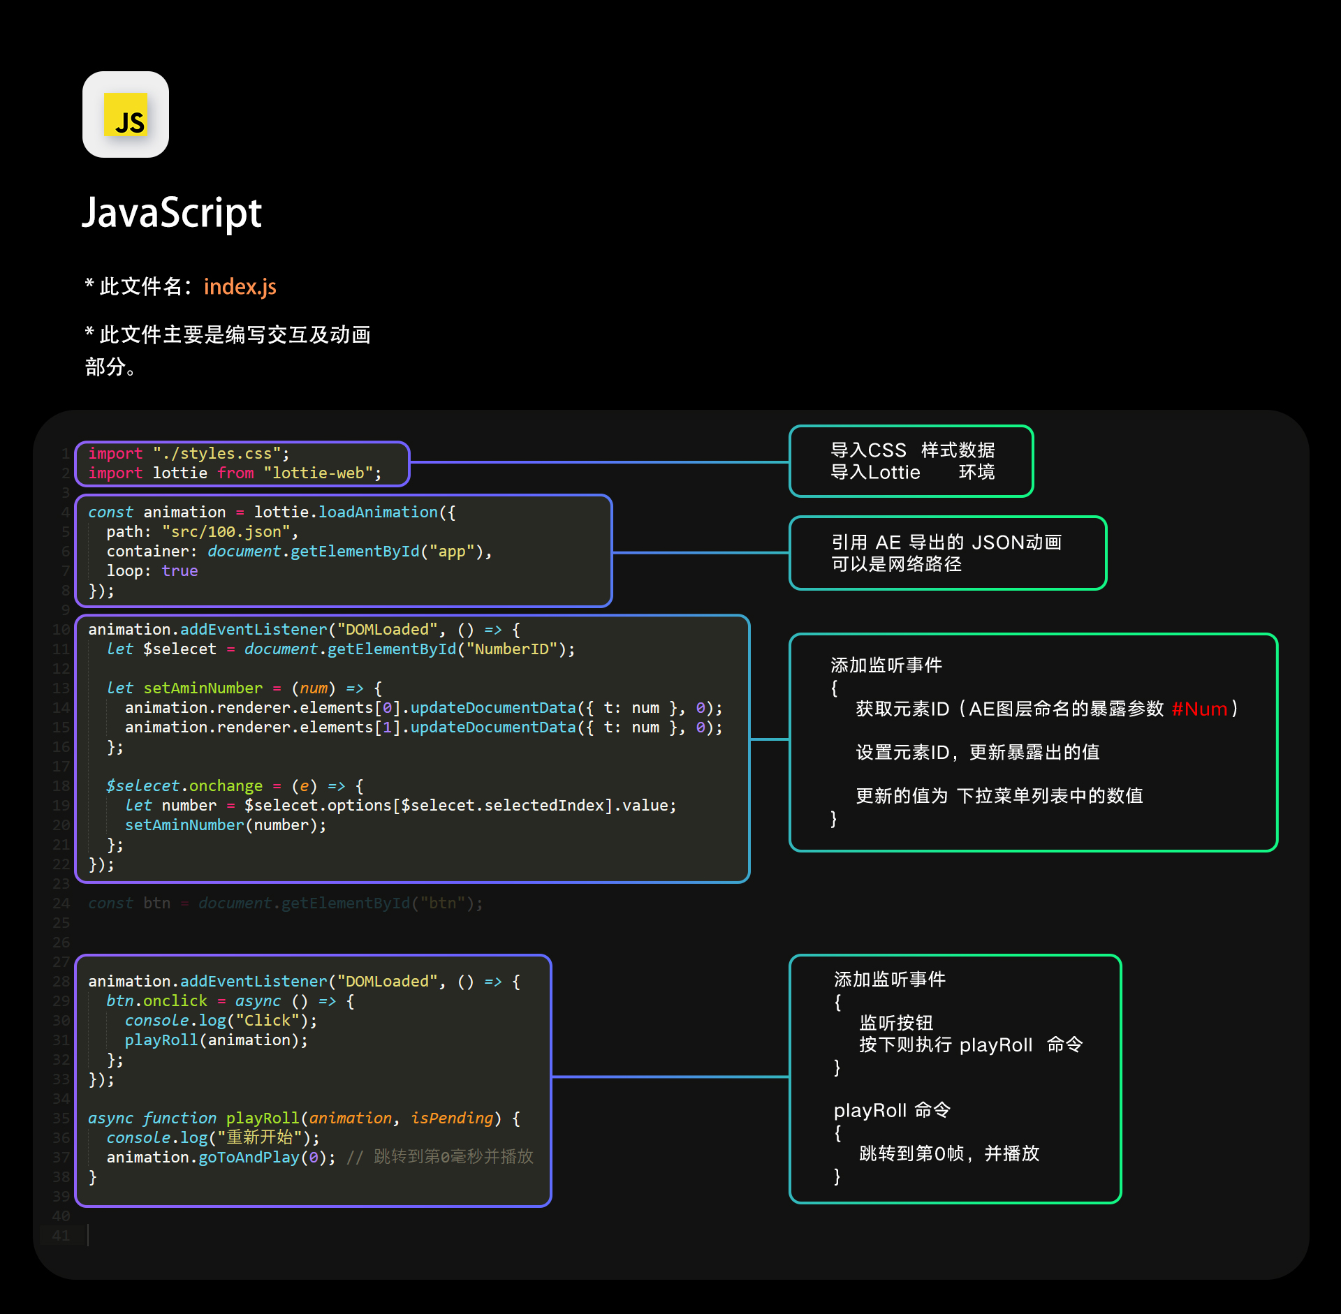This screenshot has width=1341, height=1314.
Task: Click the btn.onclick async line
Action: [230, 1001]
